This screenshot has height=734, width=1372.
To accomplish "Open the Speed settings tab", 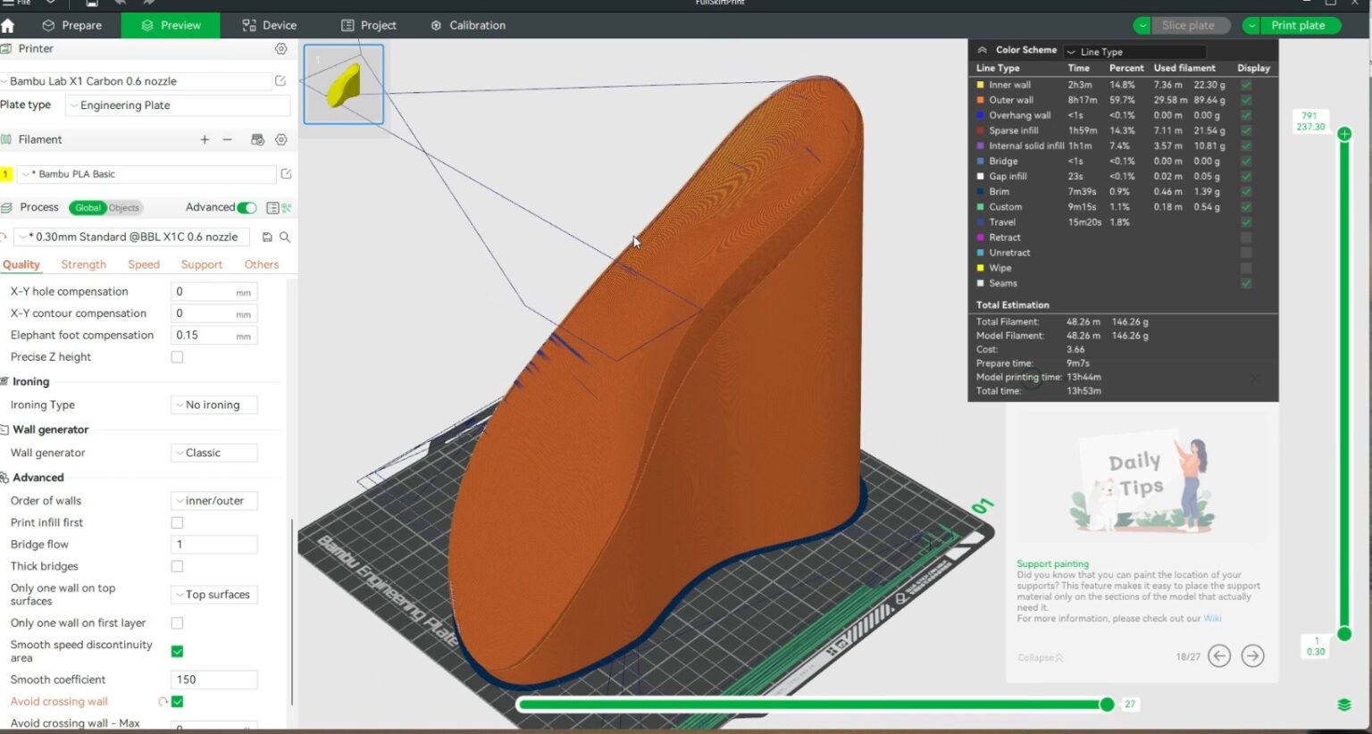I will (x=143, y=265).
